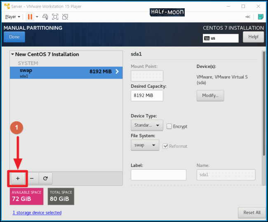268x222 pixels.
Task: Reload storage configuration with the refresh icon
Action: click(x=45, y=178)
